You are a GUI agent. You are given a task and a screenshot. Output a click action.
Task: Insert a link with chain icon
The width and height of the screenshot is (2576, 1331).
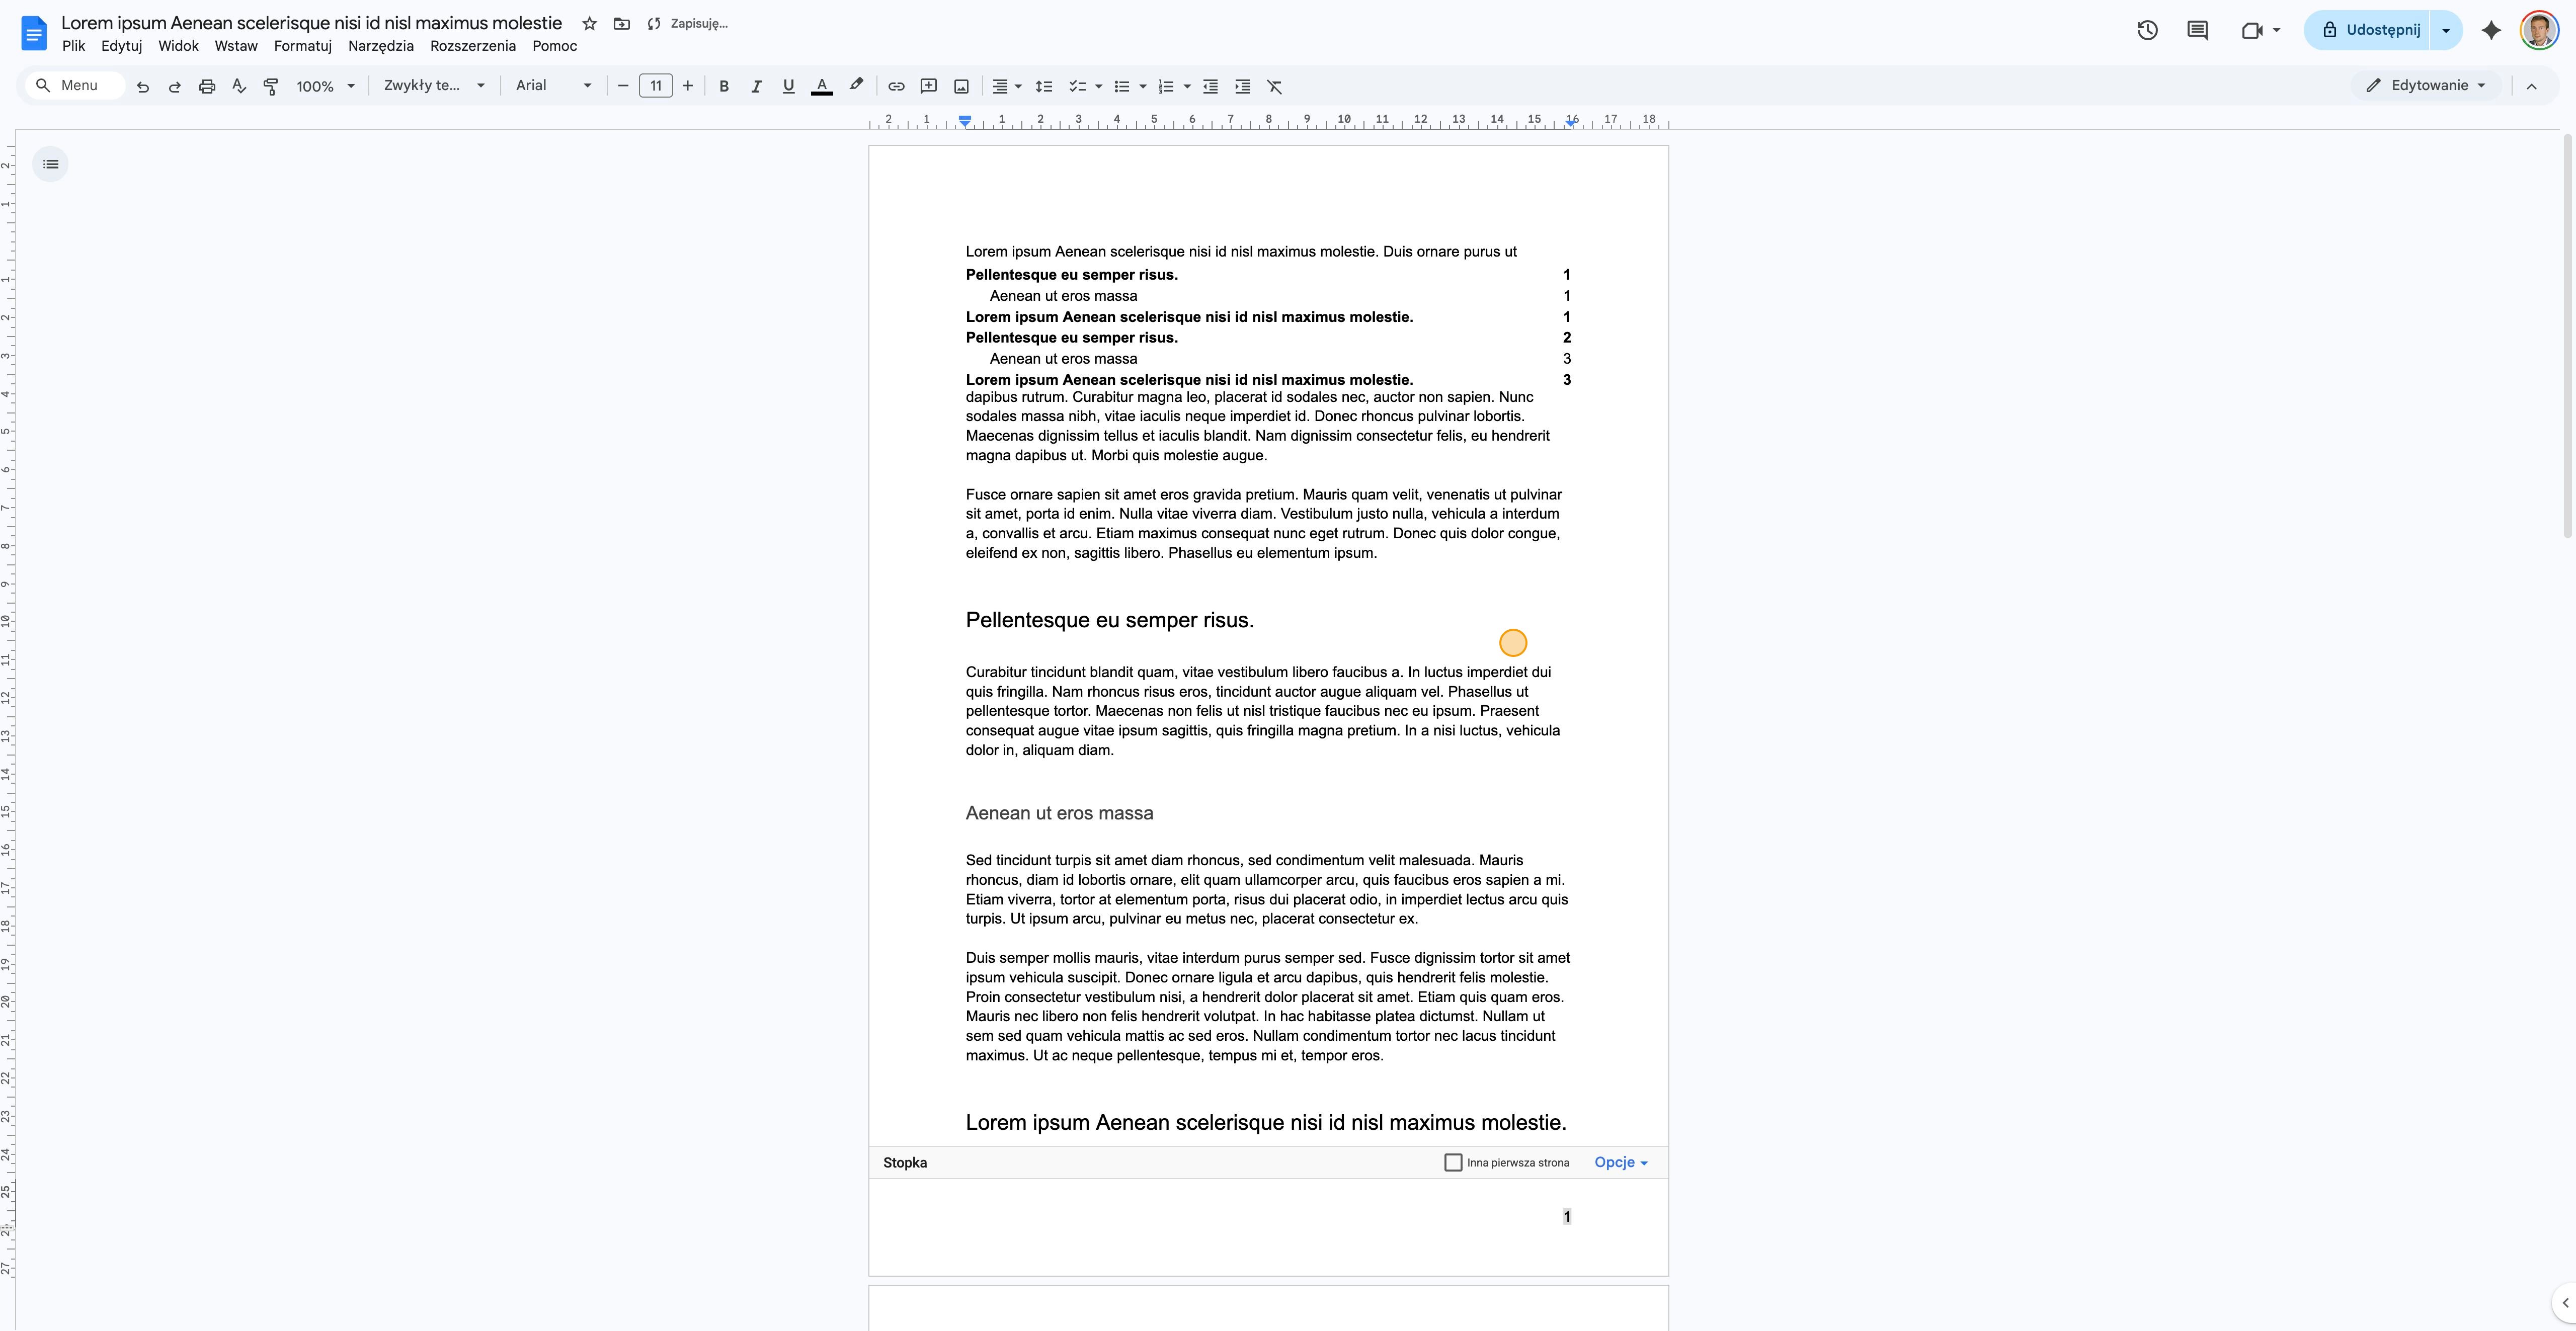point(896,87)
